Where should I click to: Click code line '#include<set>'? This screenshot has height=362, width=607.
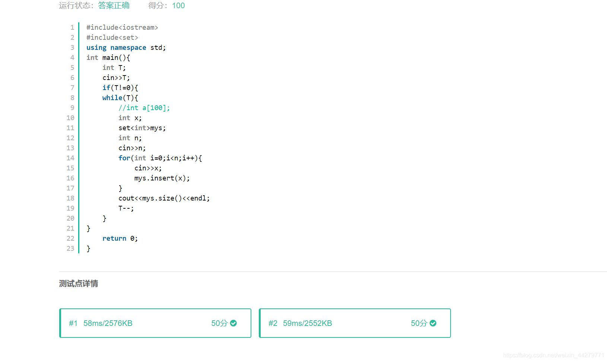(x=112, y=38)
